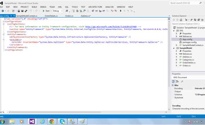Open Windows Explorer folder taskbar icon

[x=12, y=121]
